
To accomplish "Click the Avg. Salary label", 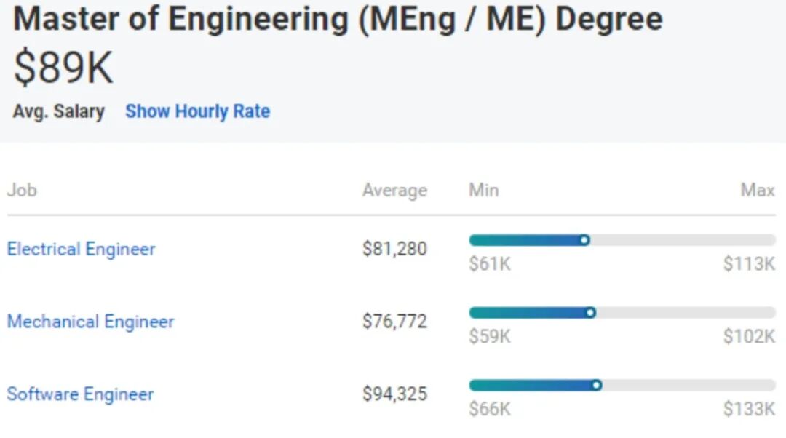I will (59, 111).
